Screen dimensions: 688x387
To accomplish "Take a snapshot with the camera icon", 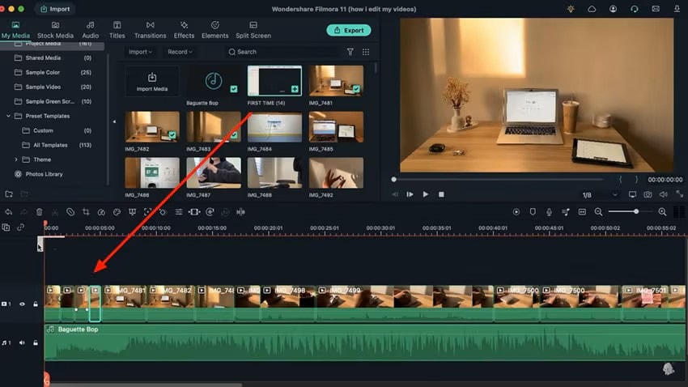I will (648, 194).
